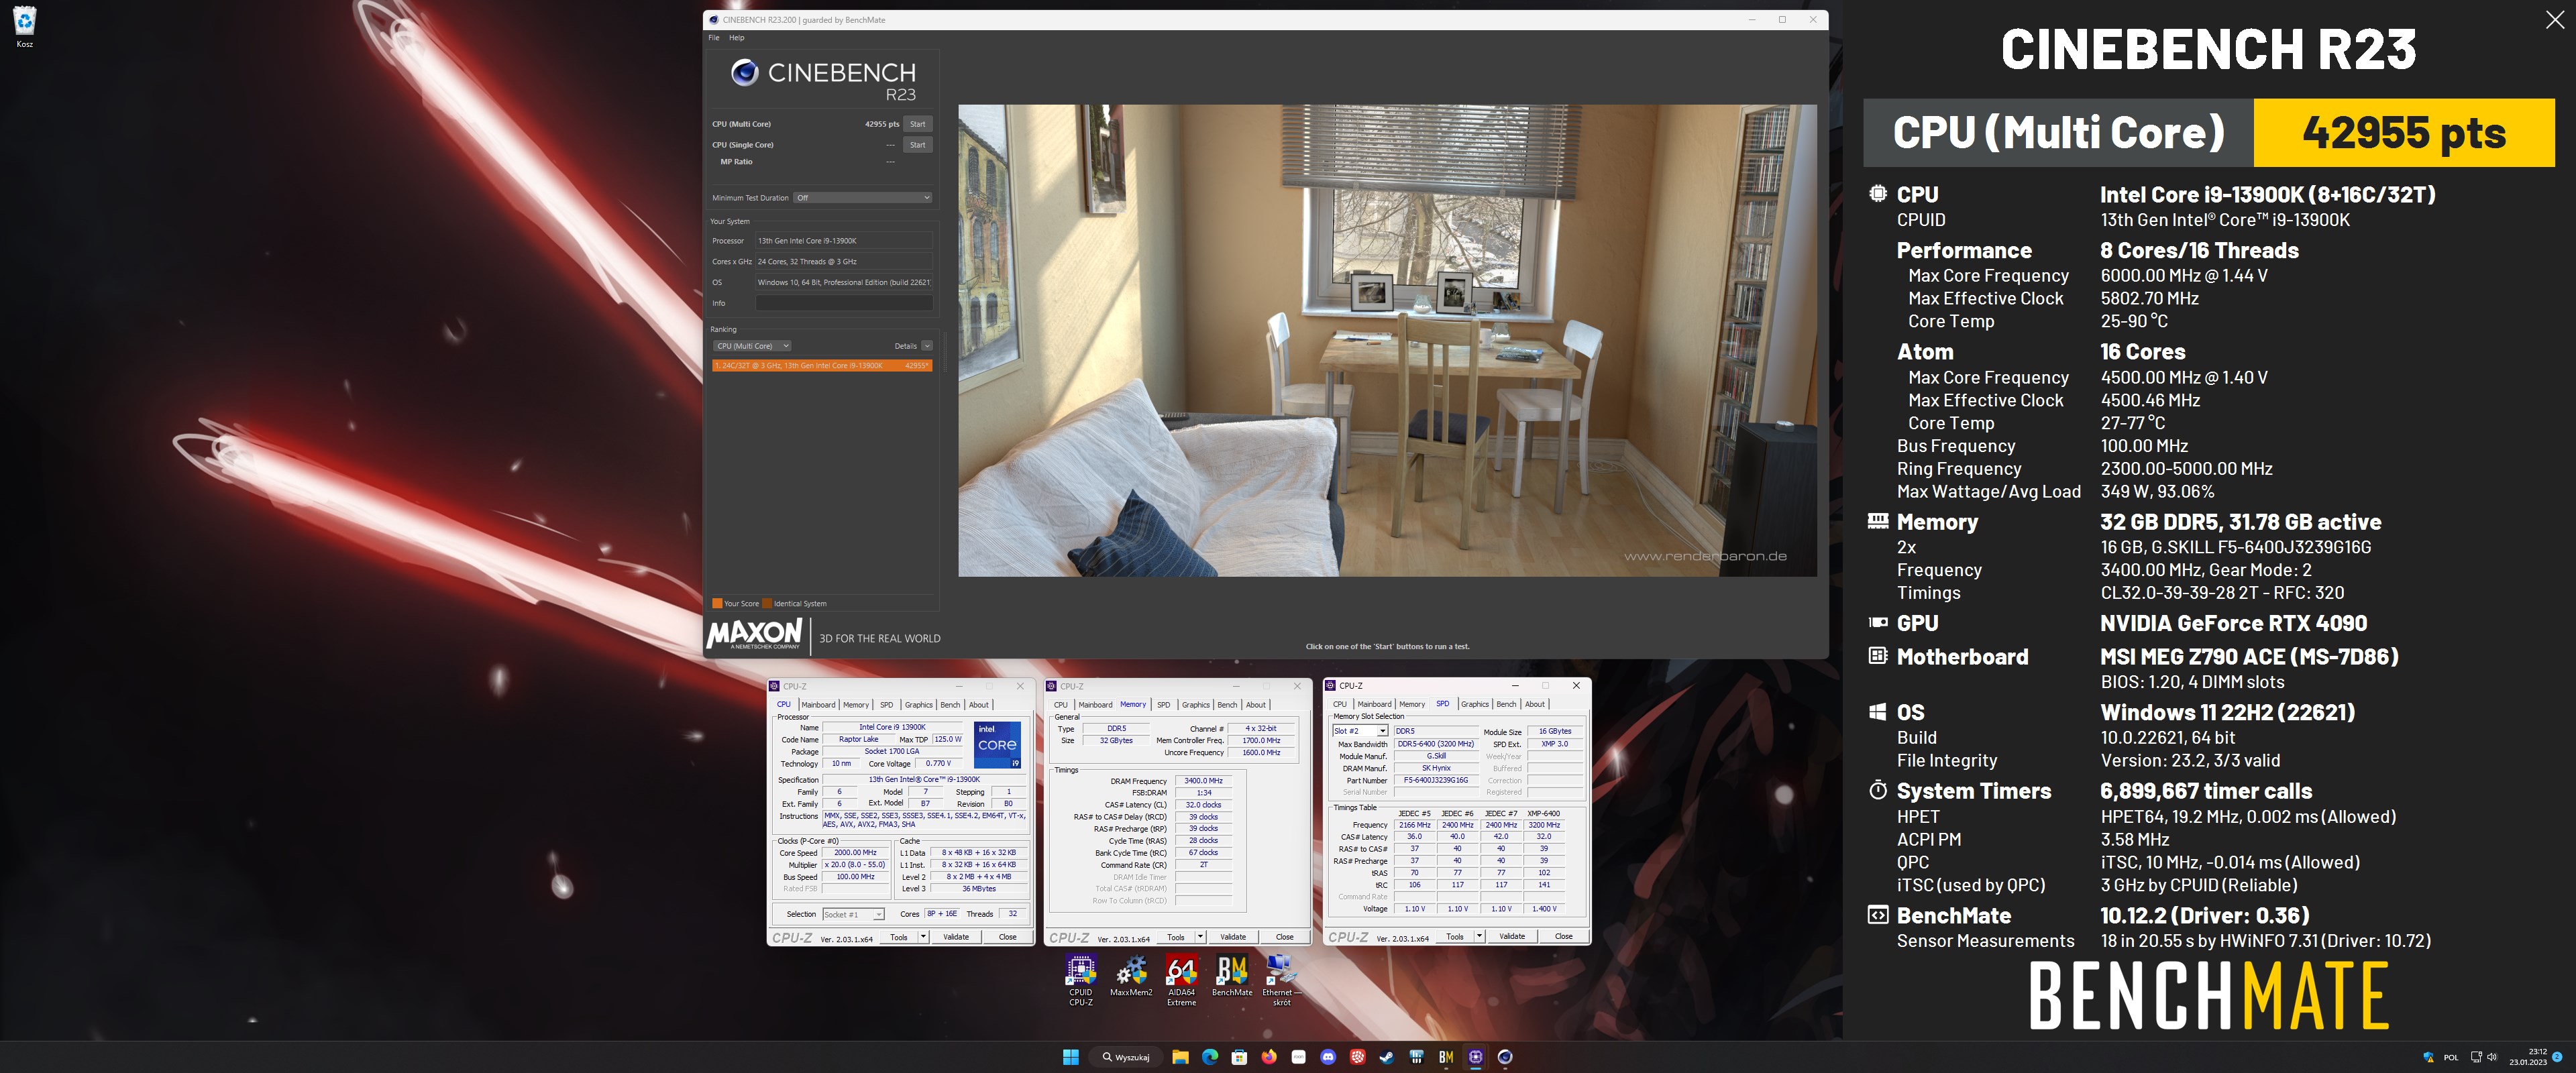Open Discord from the taskbar
This screenshot has width=2576, height=1073.
click(x=1328, y=1057)
